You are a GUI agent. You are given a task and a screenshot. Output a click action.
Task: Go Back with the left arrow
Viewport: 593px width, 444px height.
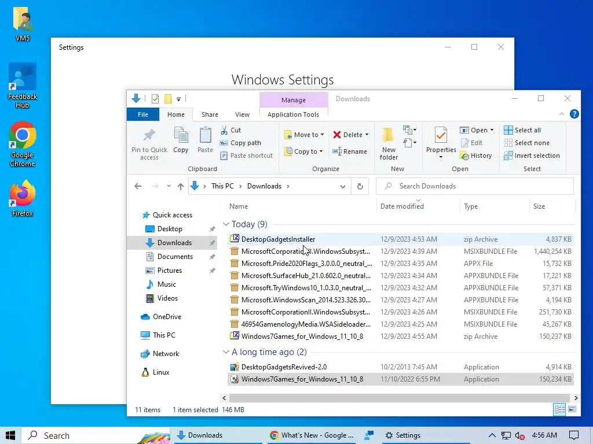[138, 186]
